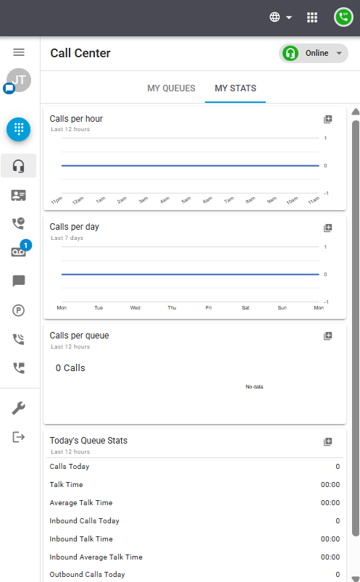Open the chat messages icon
This screenshot has width=360, height=582.
[x=19, y=281]
